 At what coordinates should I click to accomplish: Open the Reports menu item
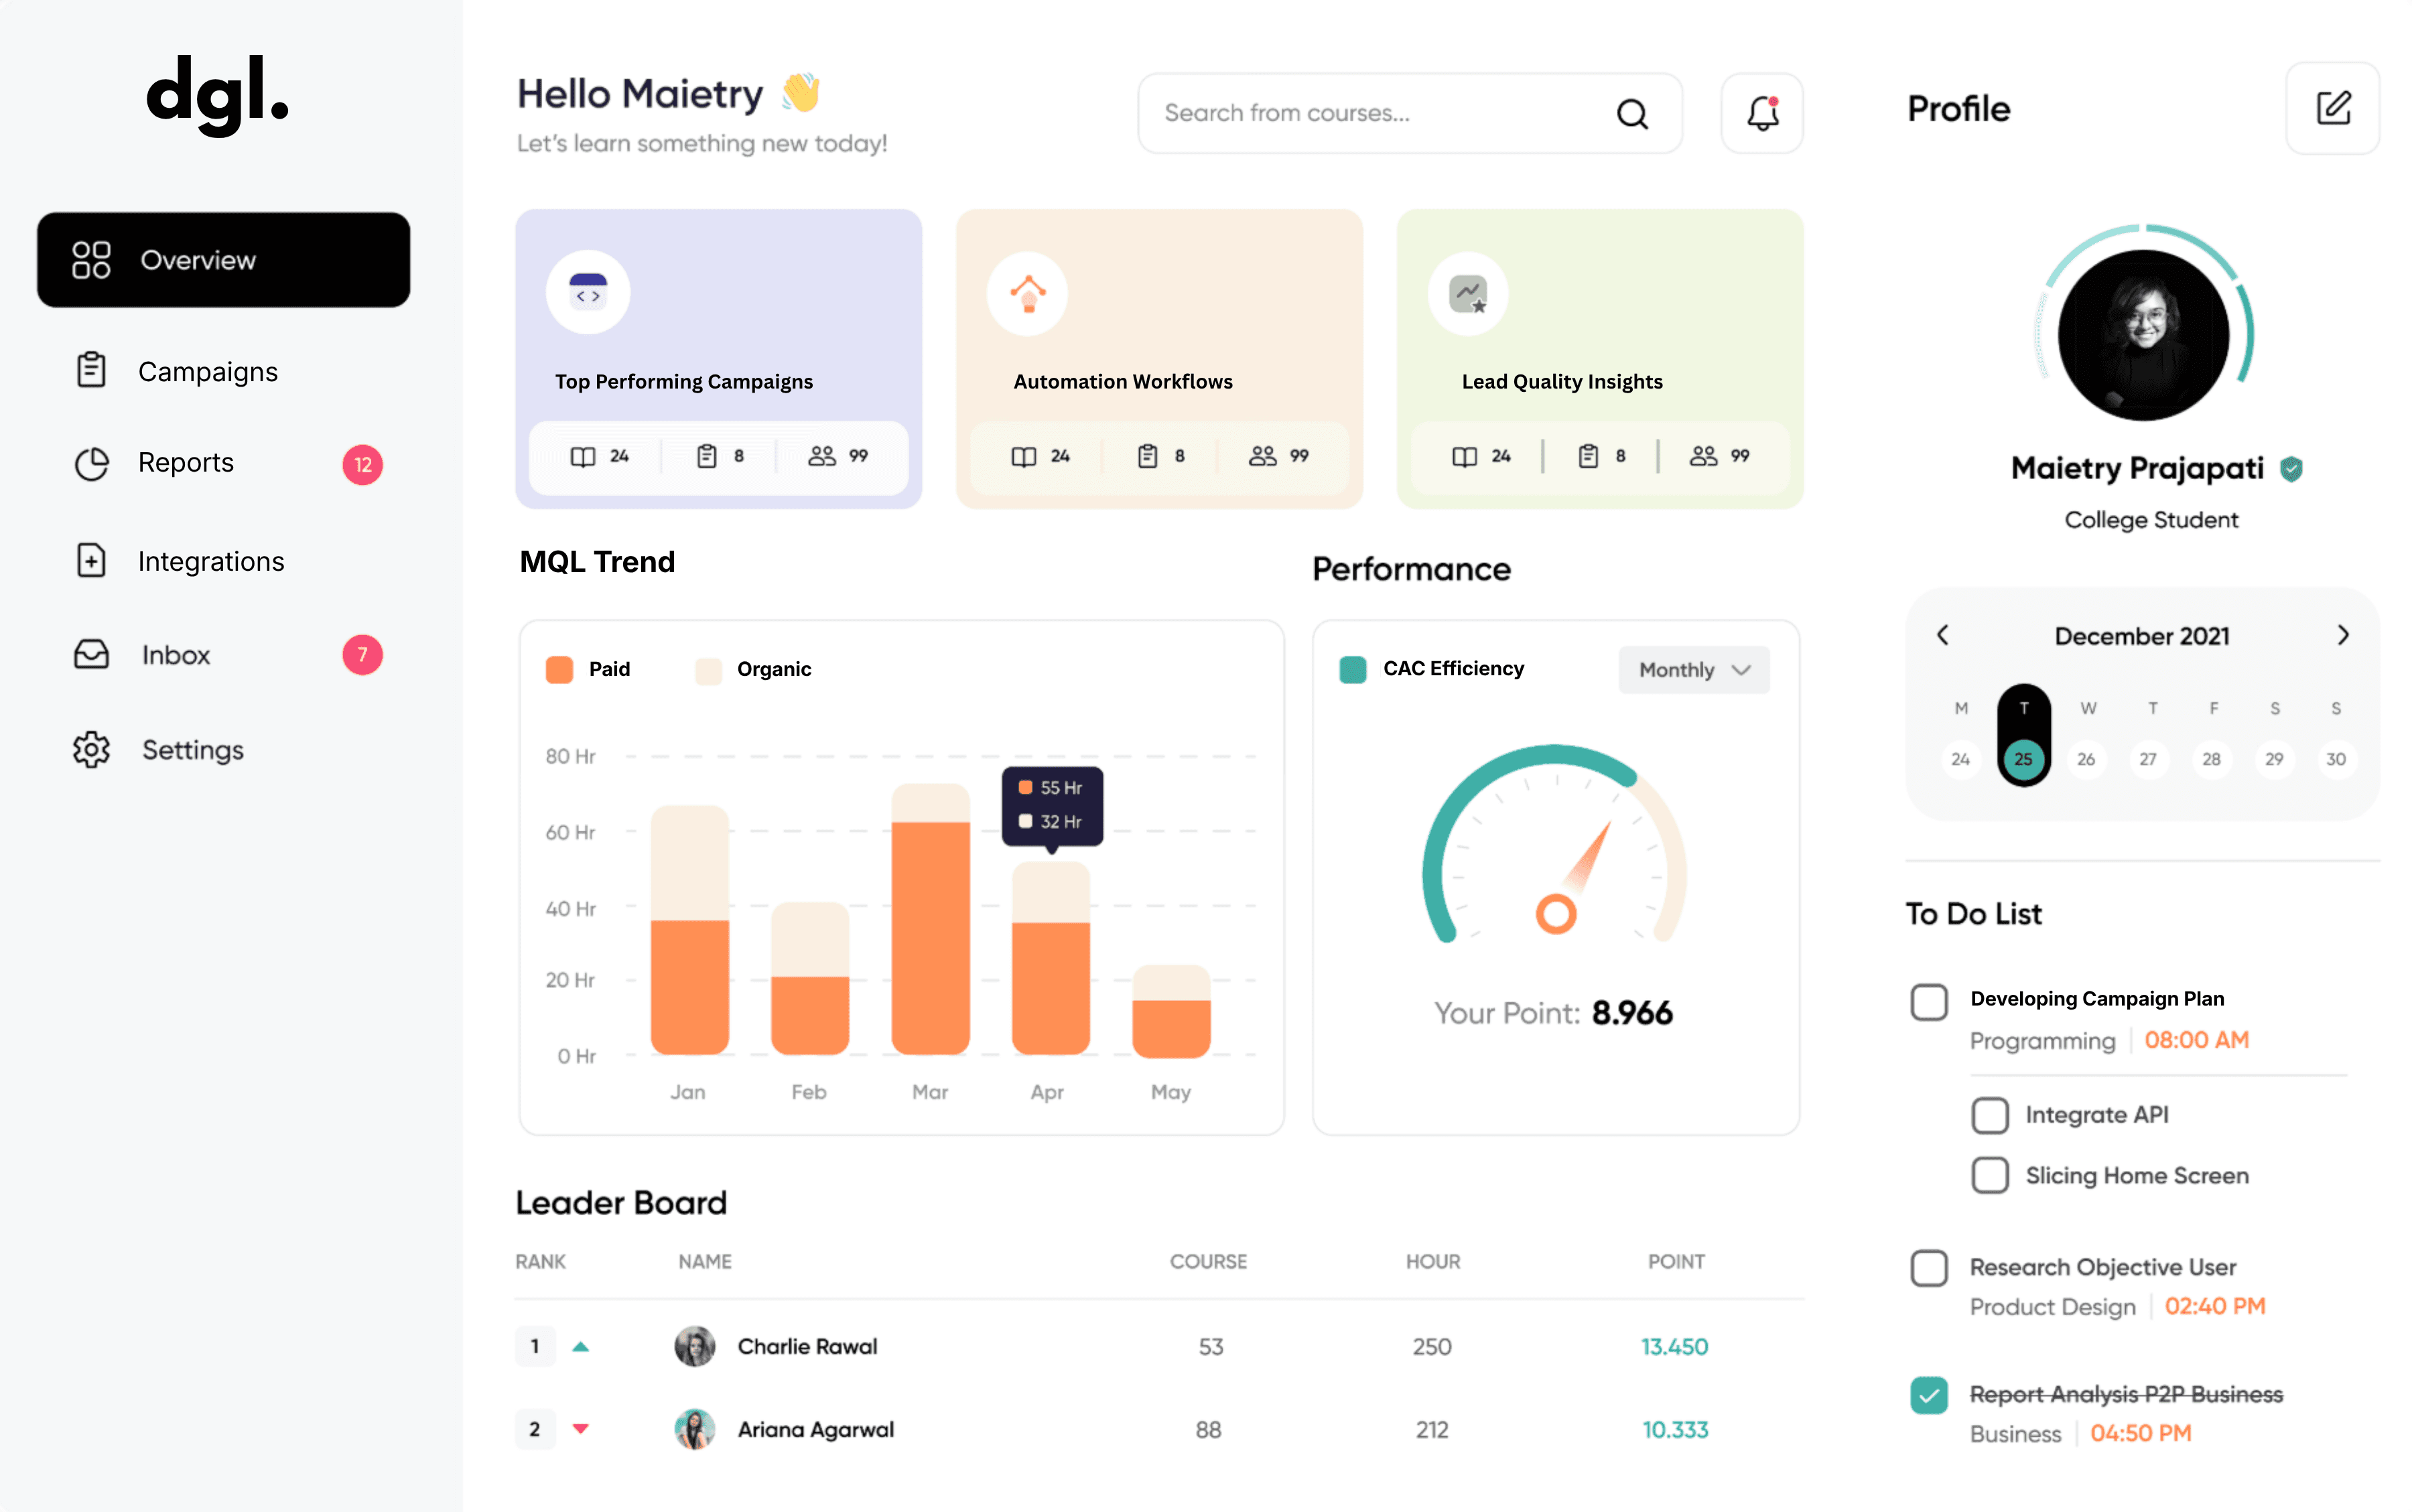[x=186, y=462]
